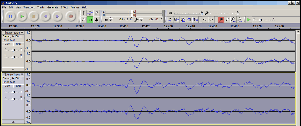The height and width of the screenshot is (126, 301).
Task: Open the View menu
Action: click(x=18, y=7)
